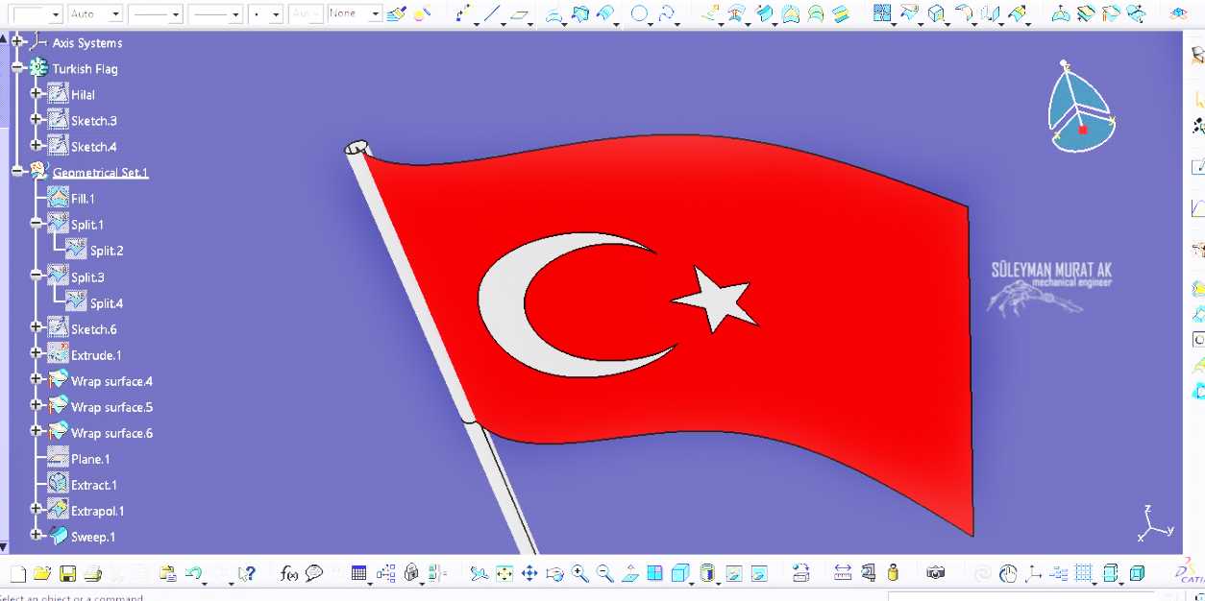Collapse the Geometrical Set.1 node

point(17,171)
